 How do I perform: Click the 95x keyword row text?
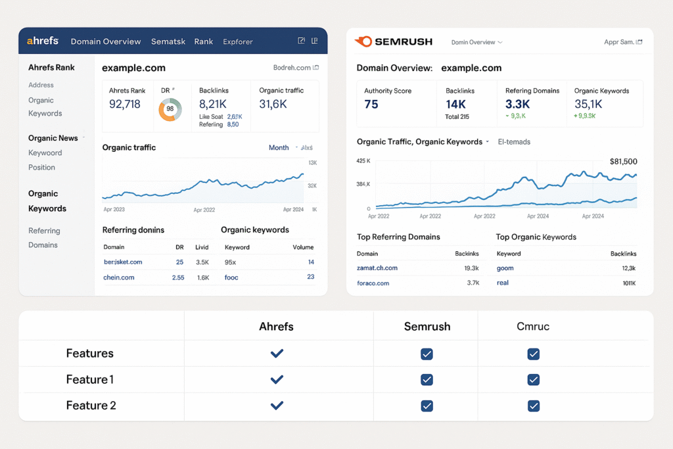pyautogui.click(x=230, y=262)
